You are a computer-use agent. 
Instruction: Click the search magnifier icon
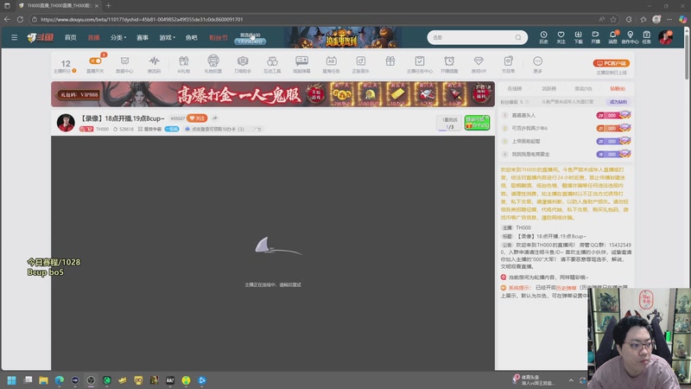pyautogui.click(x=518, y=37)
